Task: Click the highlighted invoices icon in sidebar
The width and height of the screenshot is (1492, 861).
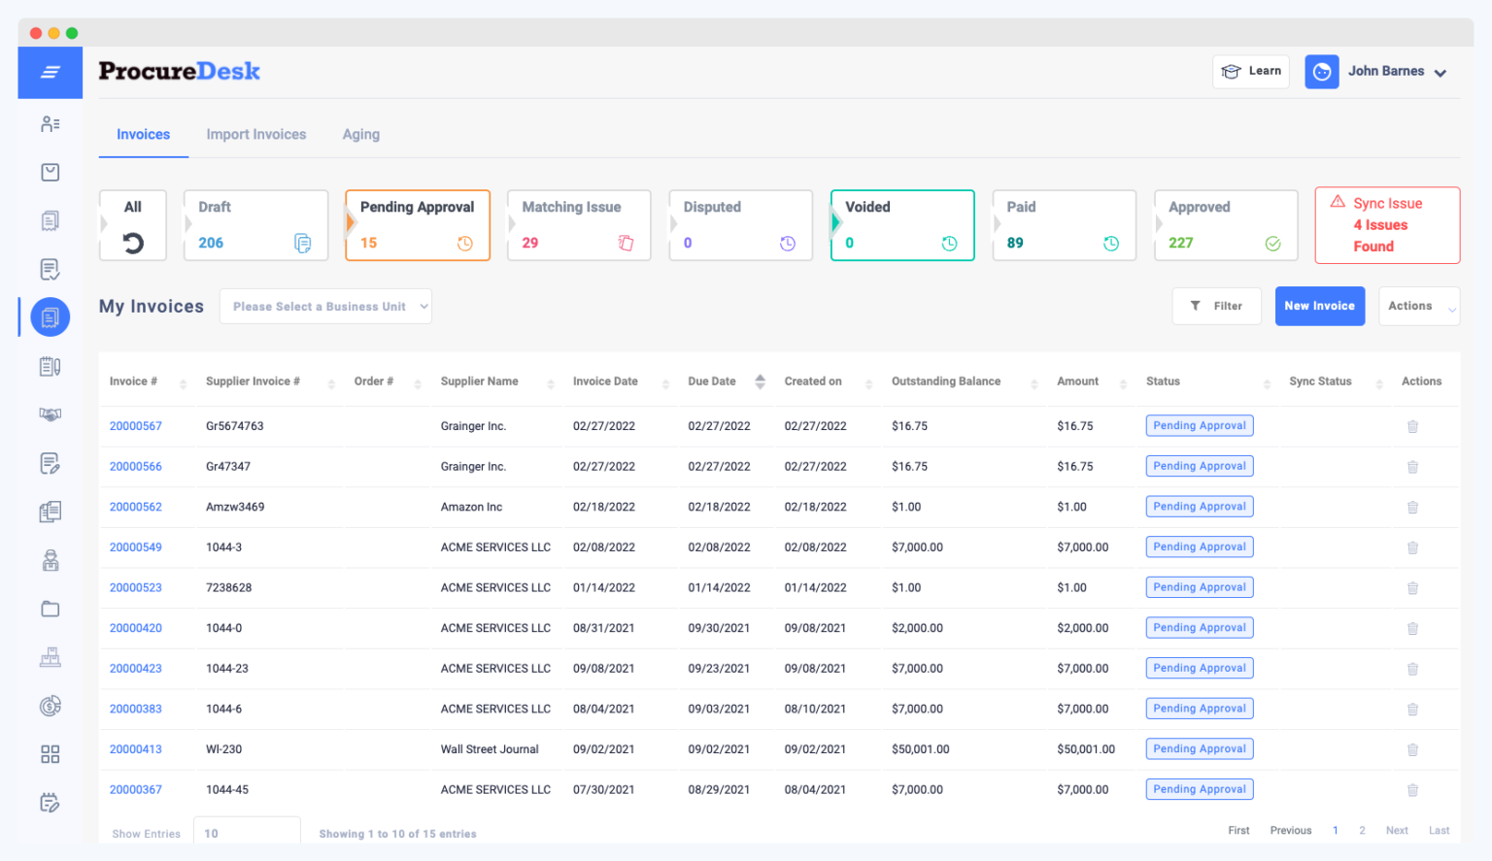Action: (50, 316)
